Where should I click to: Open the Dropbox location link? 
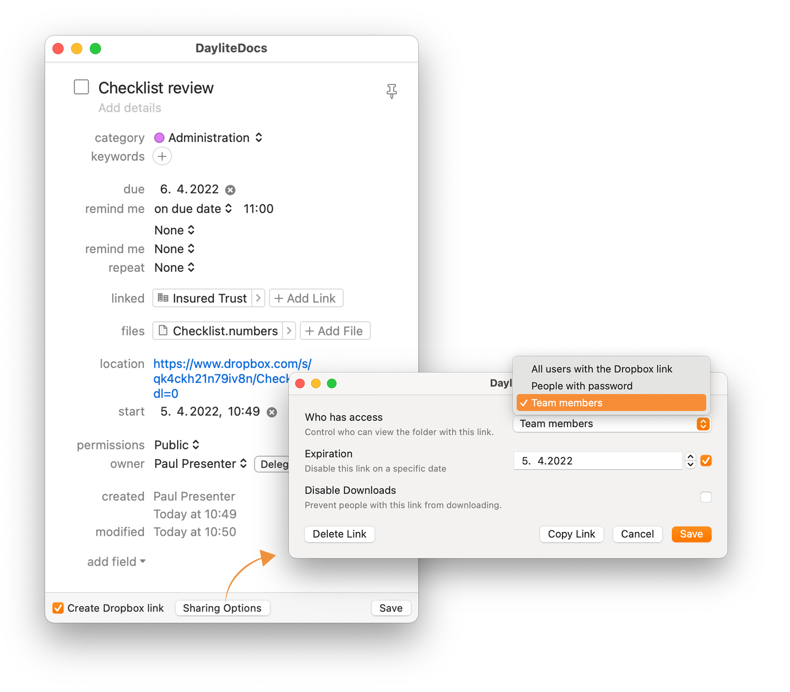coord(222,379)
